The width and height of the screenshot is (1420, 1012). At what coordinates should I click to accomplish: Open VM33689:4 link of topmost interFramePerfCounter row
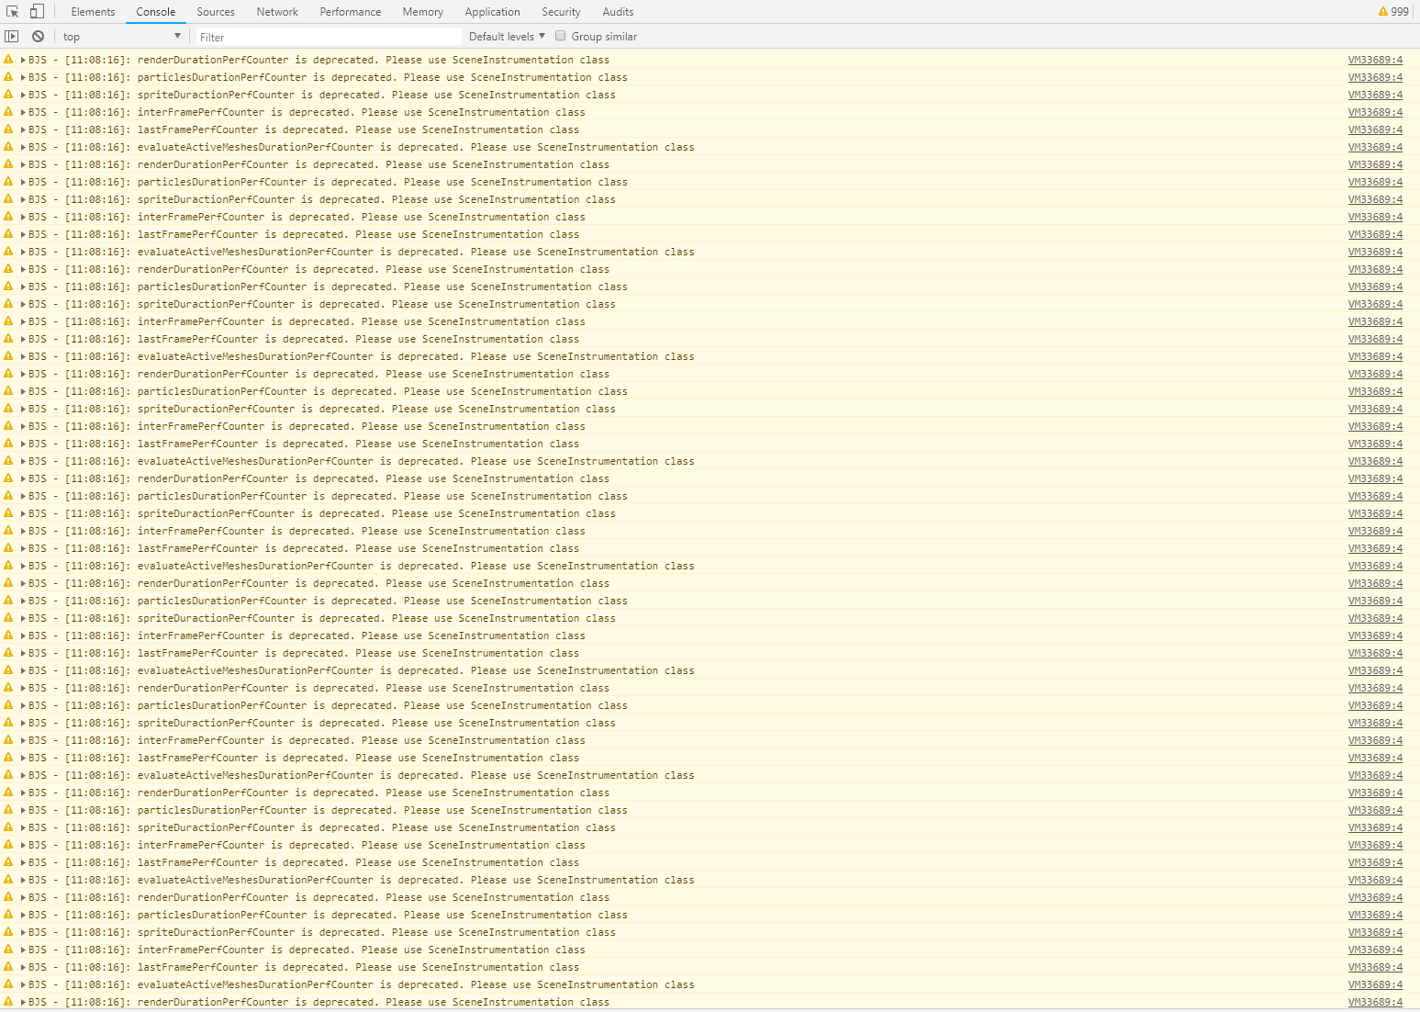tap(1375, 112)
